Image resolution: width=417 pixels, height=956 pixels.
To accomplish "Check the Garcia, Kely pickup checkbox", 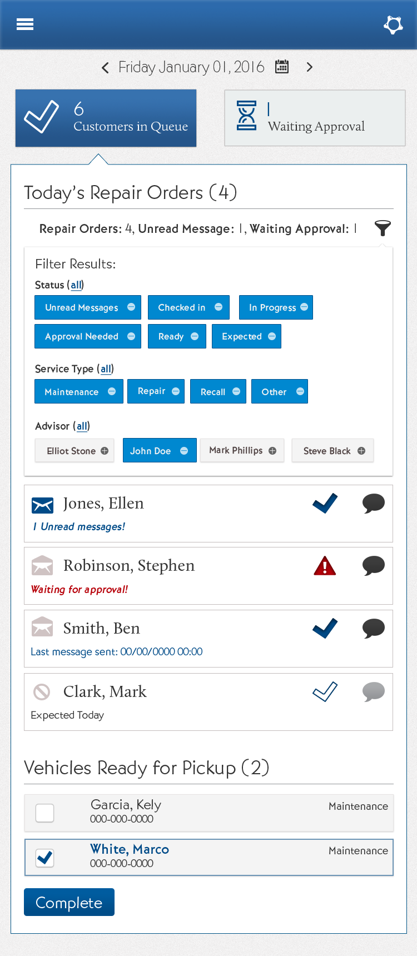I will [45, 813].
